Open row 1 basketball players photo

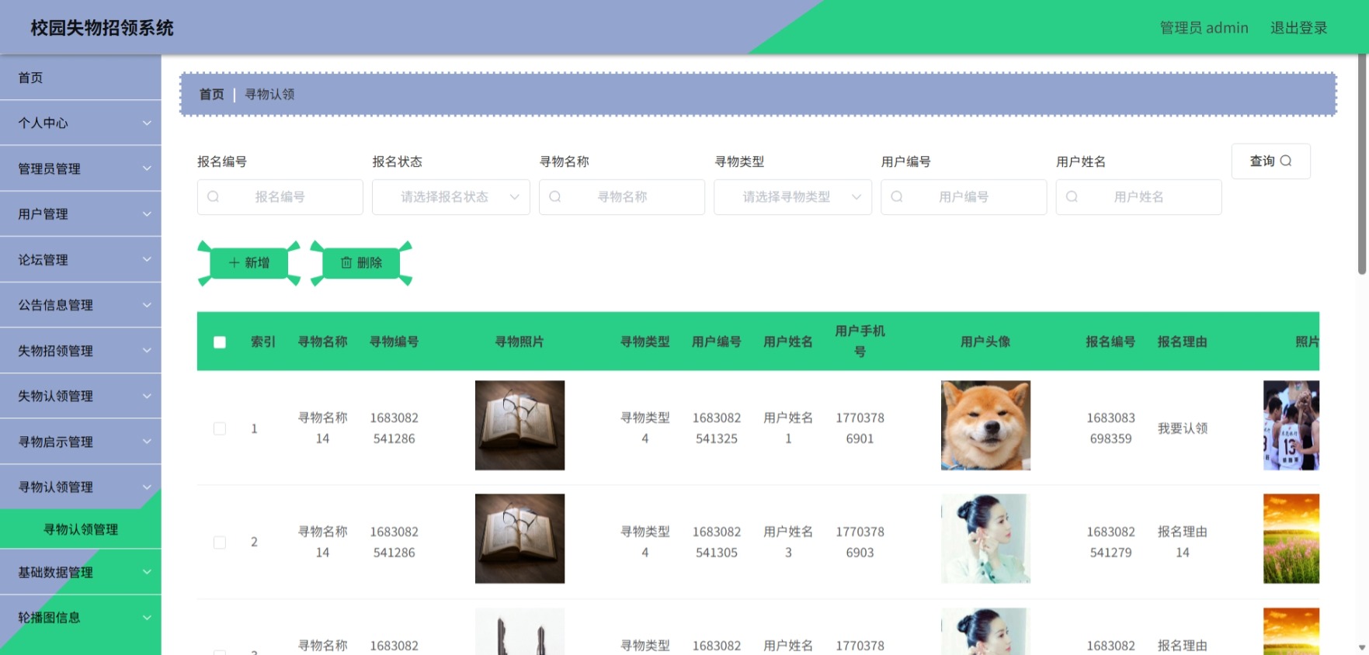1291,425
